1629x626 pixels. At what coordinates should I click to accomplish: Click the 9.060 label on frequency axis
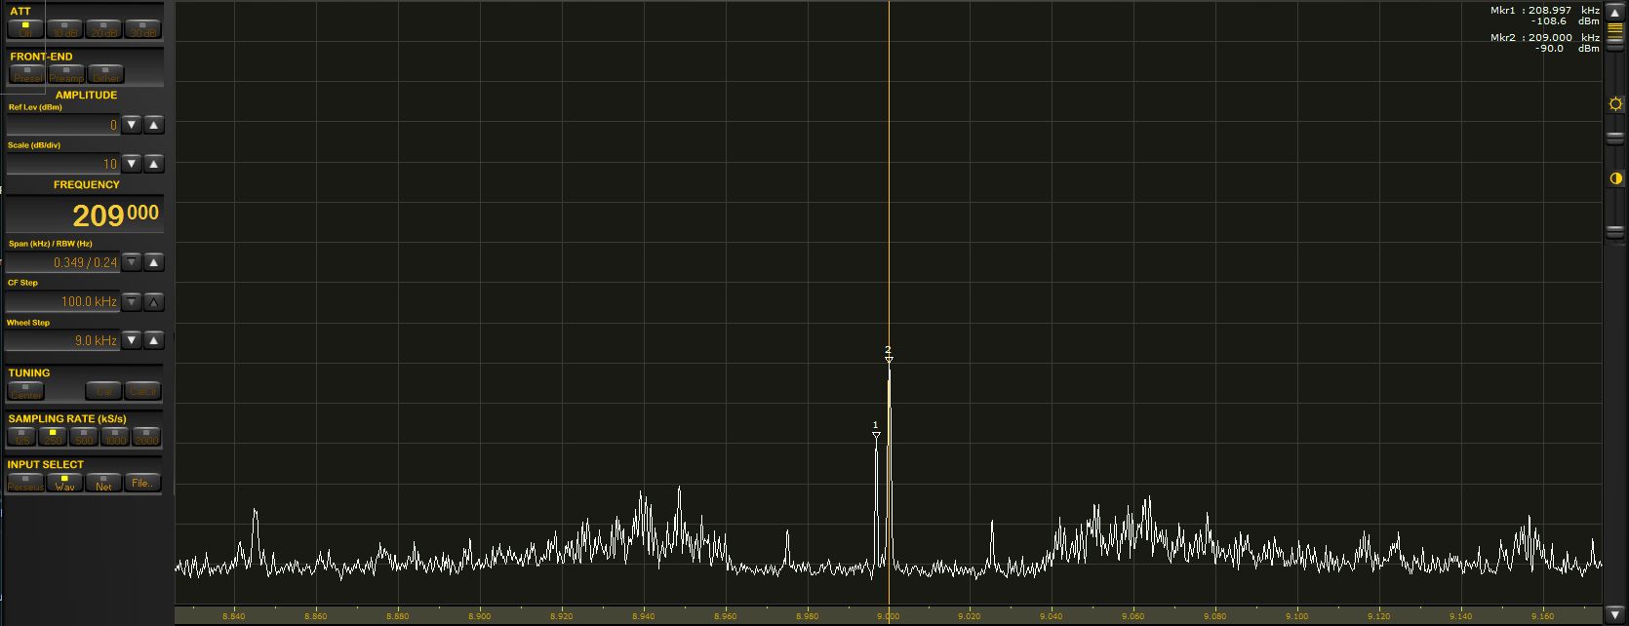tap(1133, 616)
